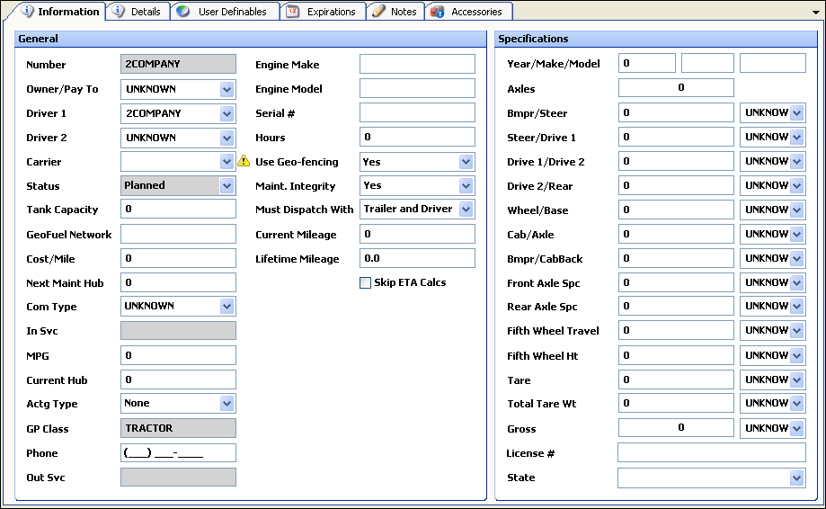Click the License # text field
Viewport: 826px width, 509px height.
coord(711,453)
